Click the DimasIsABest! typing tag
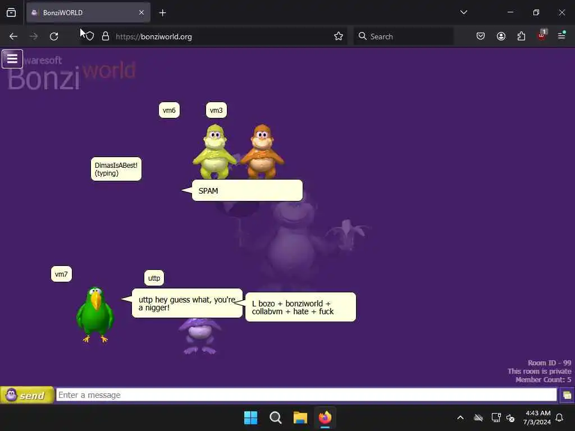 tap(116, 169)
